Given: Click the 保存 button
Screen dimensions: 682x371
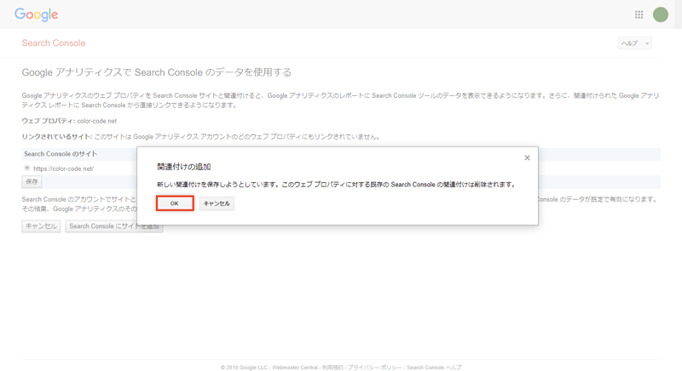Looking at the screenshot, I should (x=32, y=182).
